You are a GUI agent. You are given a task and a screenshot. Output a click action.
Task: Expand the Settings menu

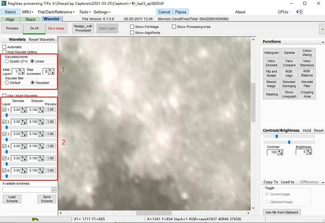pos(102,12)
